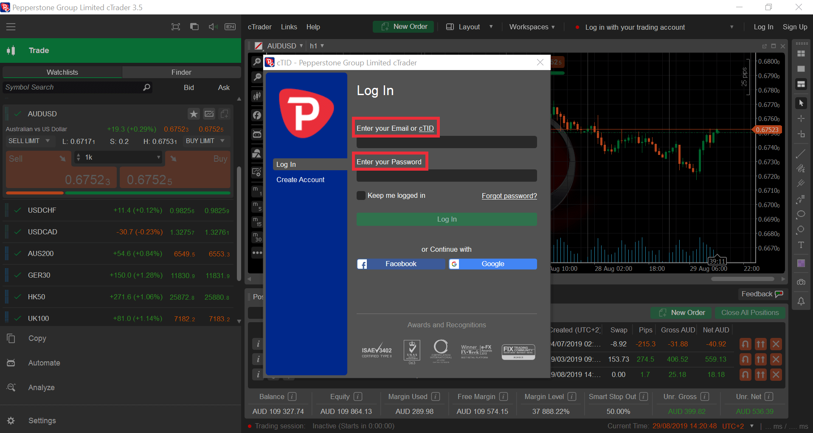The width and height of the screenshot is (813, 433).
Task: Select Create Account in the login dialog
Action: tap(301, 180)
